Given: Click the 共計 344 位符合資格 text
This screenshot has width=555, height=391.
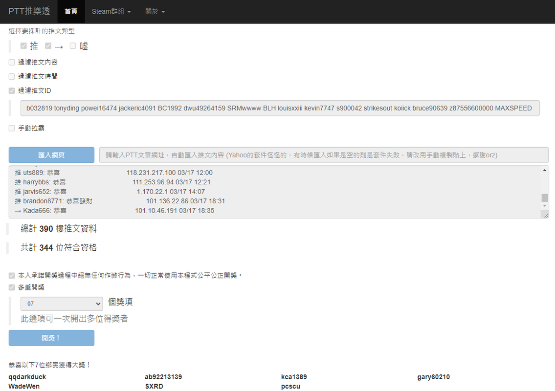Looking at the screenshot, I should [58, 247].
